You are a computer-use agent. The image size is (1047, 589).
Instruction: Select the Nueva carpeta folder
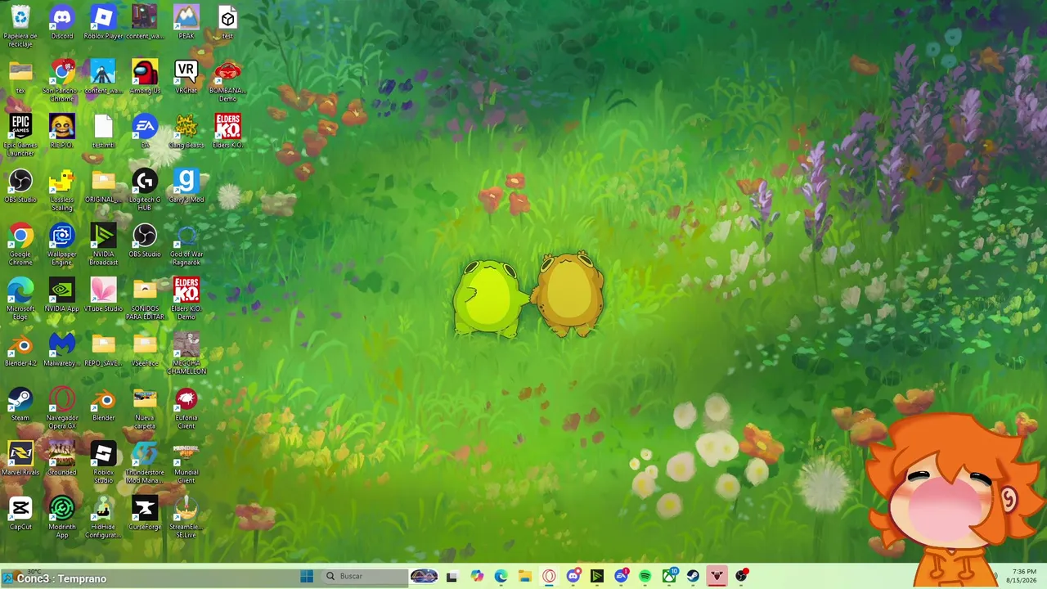click(x=145, y=407)
